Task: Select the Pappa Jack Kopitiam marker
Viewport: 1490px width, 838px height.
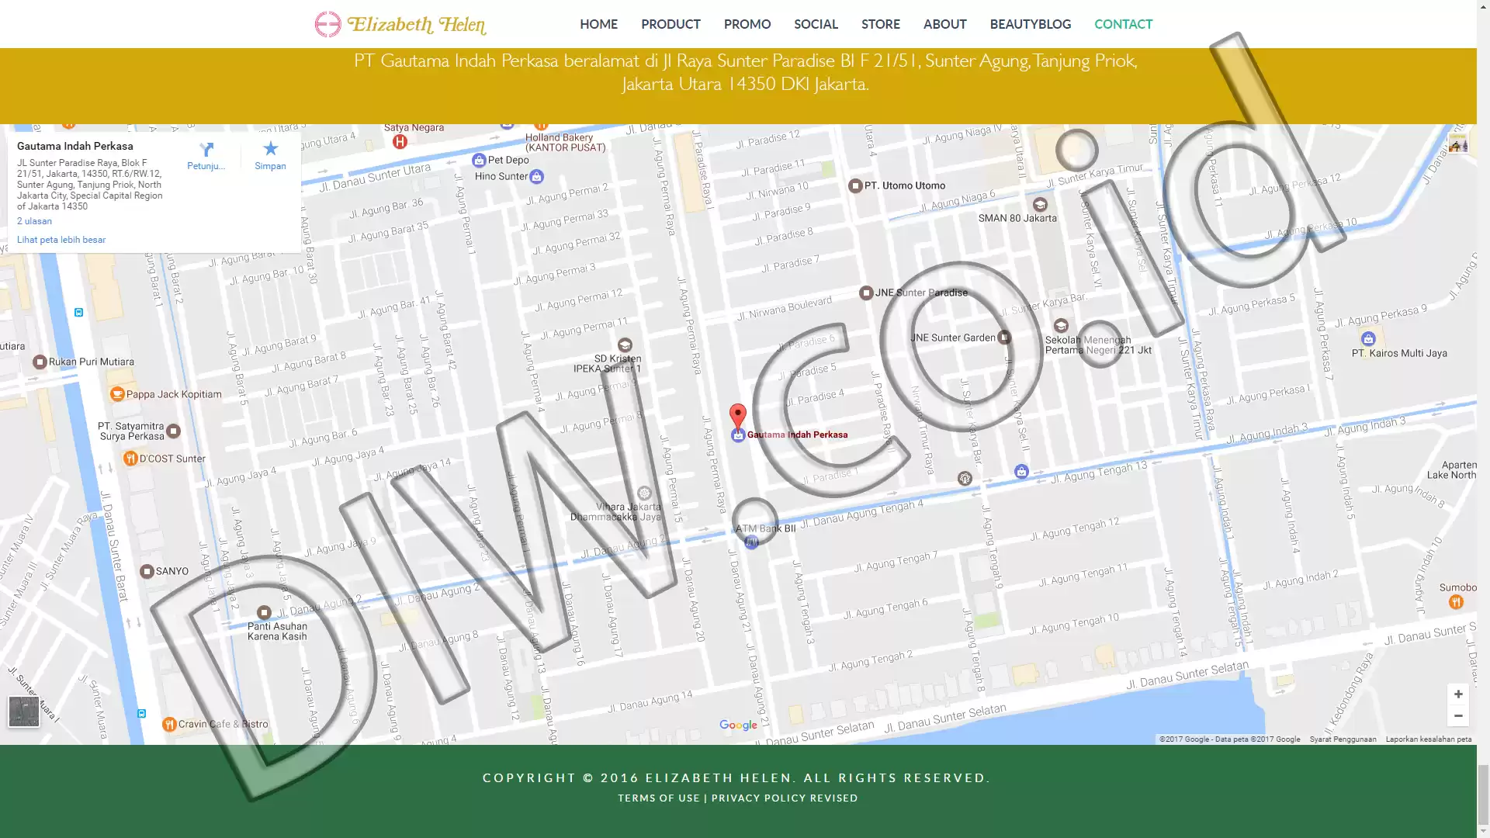Action: coord(117,394)
